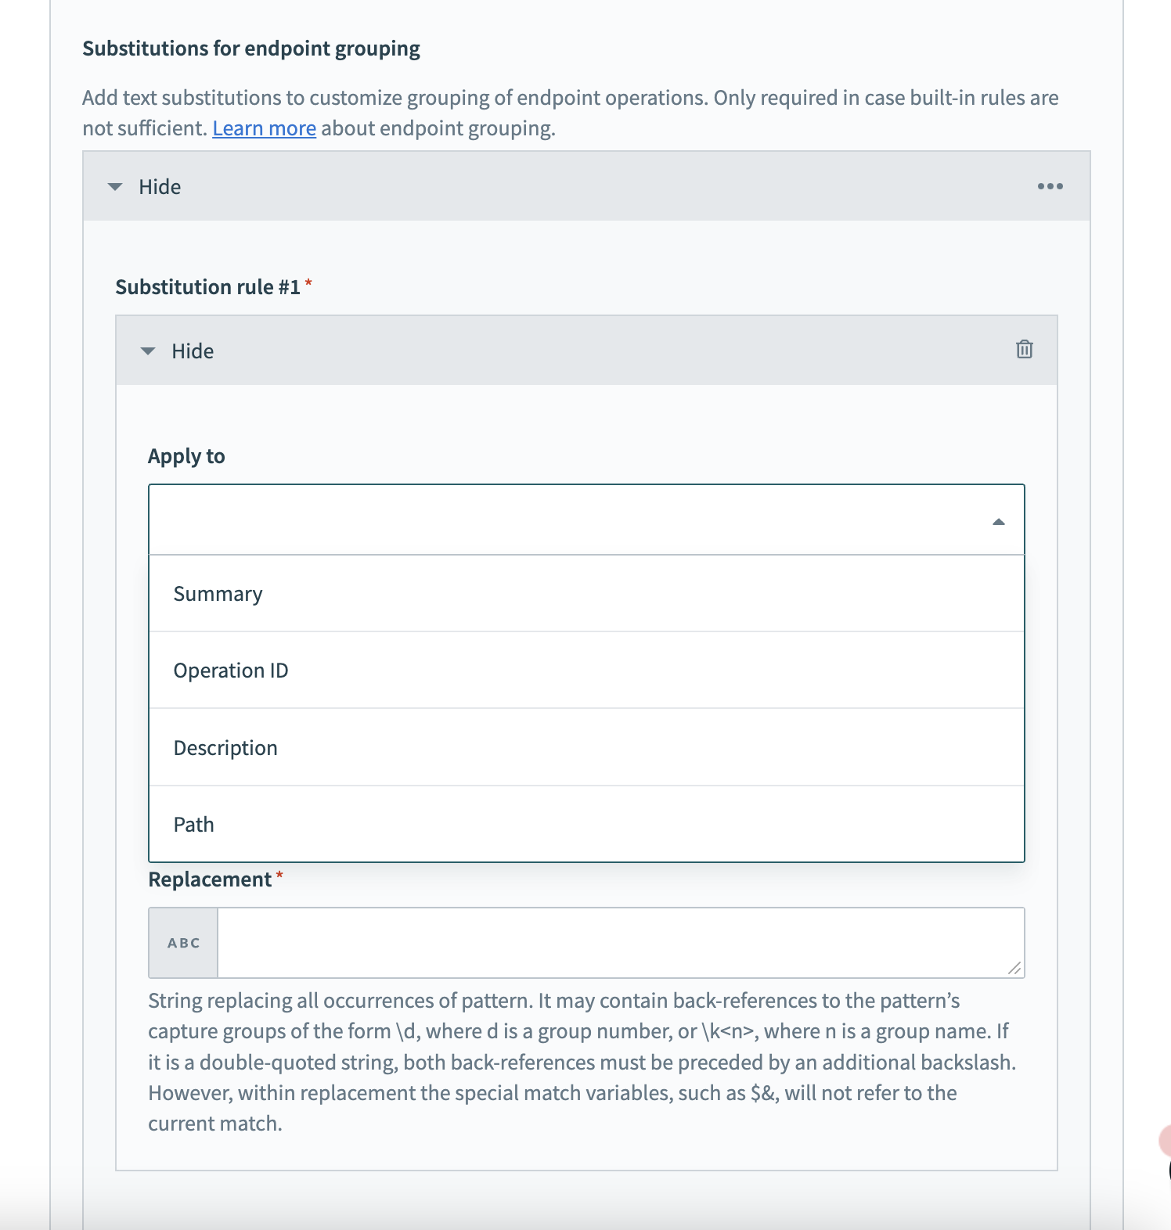Screen dimensions: 1171x1230
Task: Click inside the Apply to combo box field
Action: pos(564,520)
